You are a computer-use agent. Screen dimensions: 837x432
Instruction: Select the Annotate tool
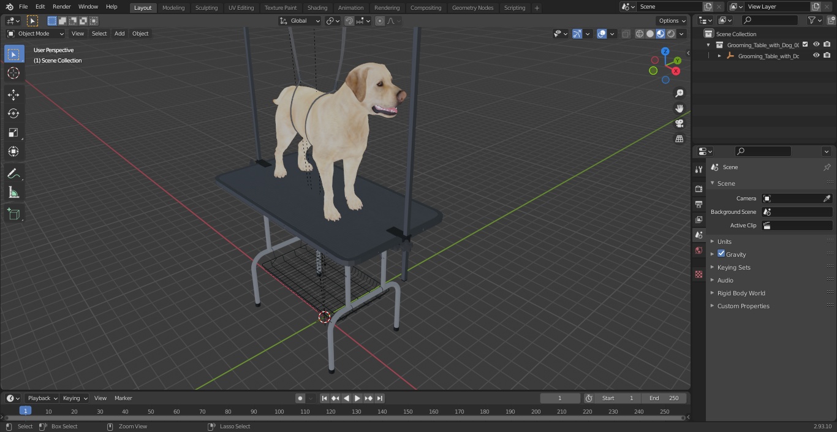(x=13, y=174)
